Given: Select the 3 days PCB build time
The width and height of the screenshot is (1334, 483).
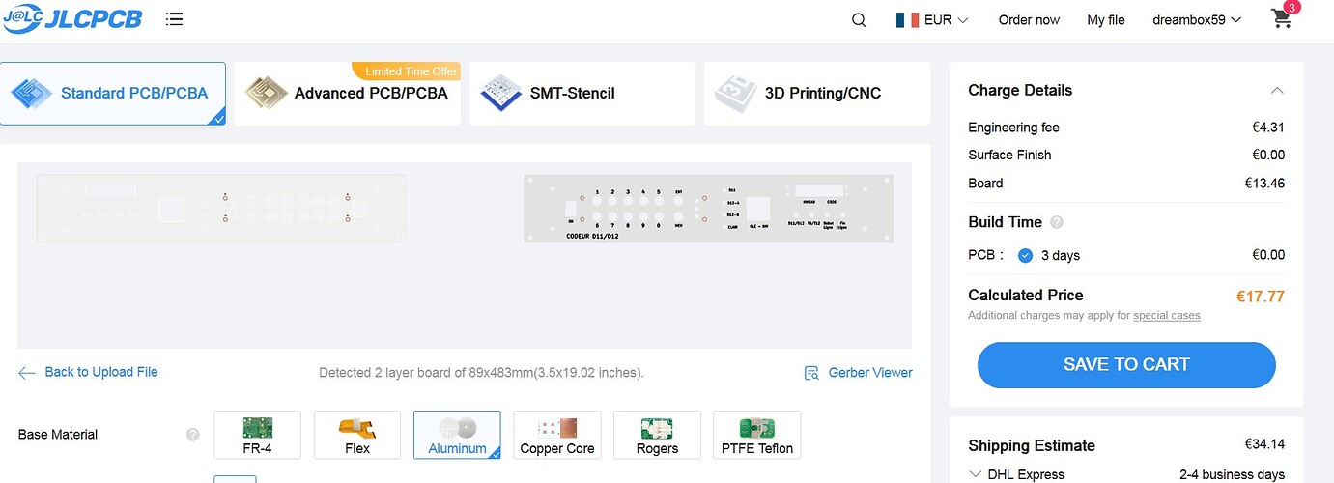Looking at the screenshot, I should (1026, 256).
